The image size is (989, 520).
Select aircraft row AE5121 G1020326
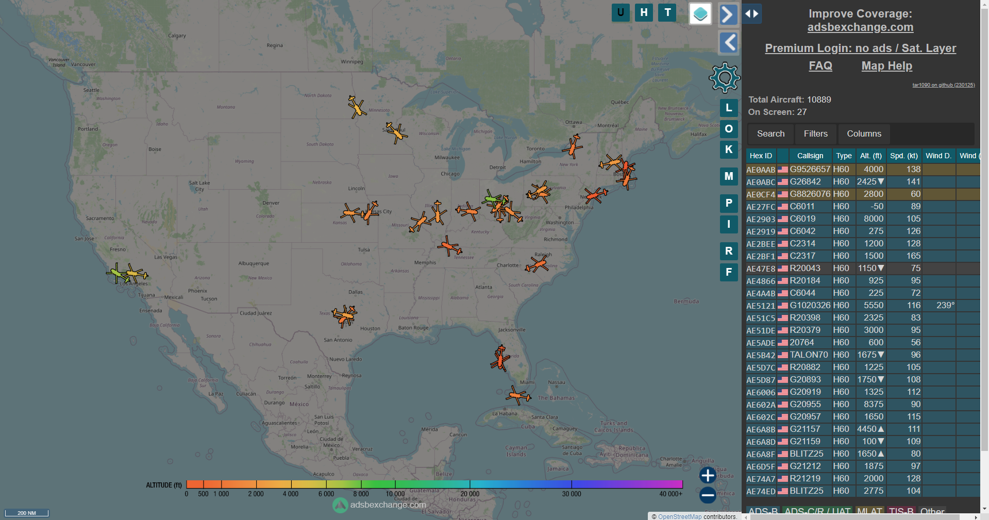tap(863, 306)
